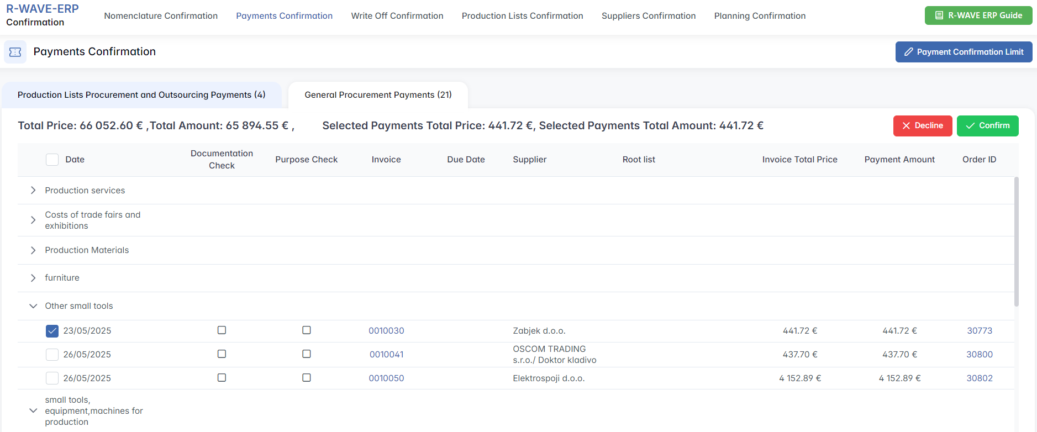Image resolution: width=1037 pixels, height=432 pixels.
Task: Switch to Production Lists Procurement and Outsourcing Payments tab
Action: coord(141,95)
